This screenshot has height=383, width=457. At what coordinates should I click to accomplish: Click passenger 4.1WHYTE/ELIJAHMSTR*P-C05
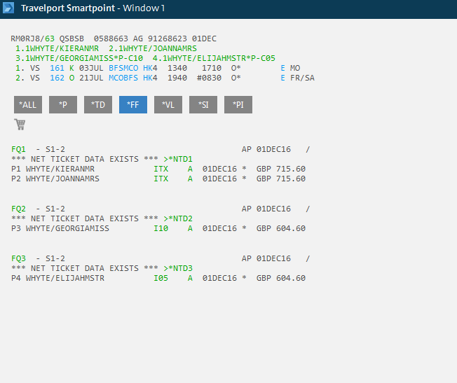coord(214,58)
